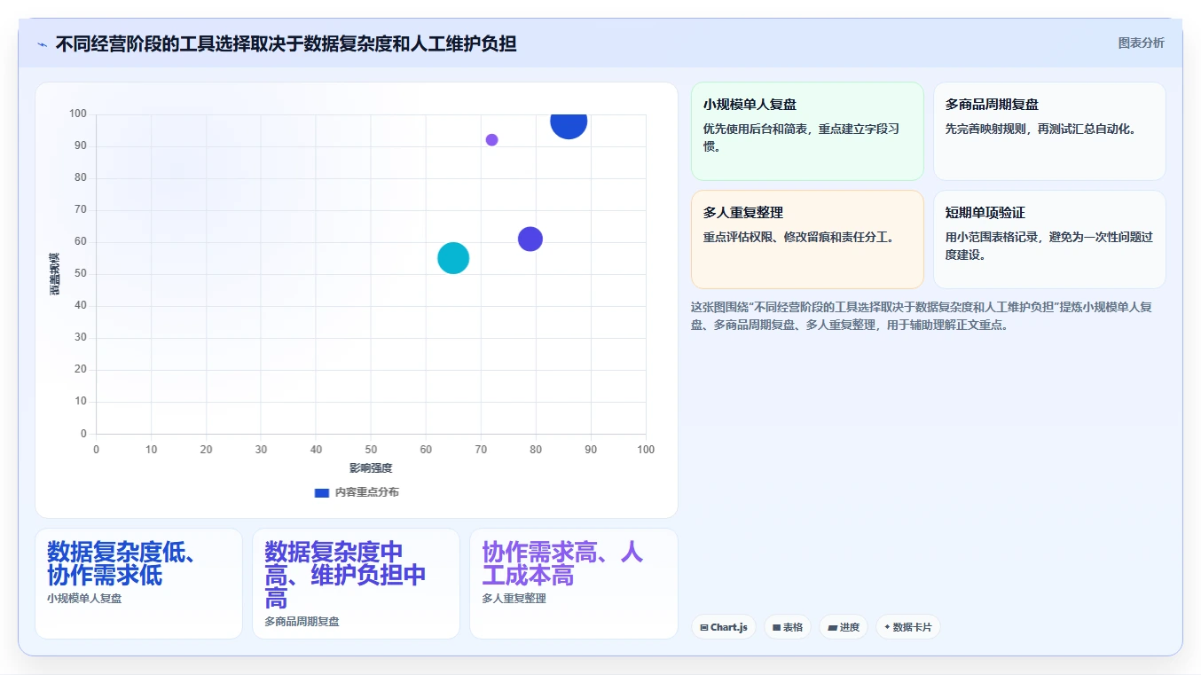1201x675 pixels.
Task: Click the 数据卡片 tag icon
Action: [x=887, y=627]
